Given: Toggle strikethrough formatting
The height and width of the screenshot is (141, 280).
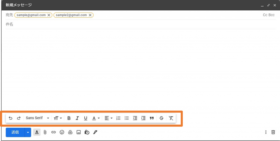Looking at the screenshot, I should (x=161, y=118).
